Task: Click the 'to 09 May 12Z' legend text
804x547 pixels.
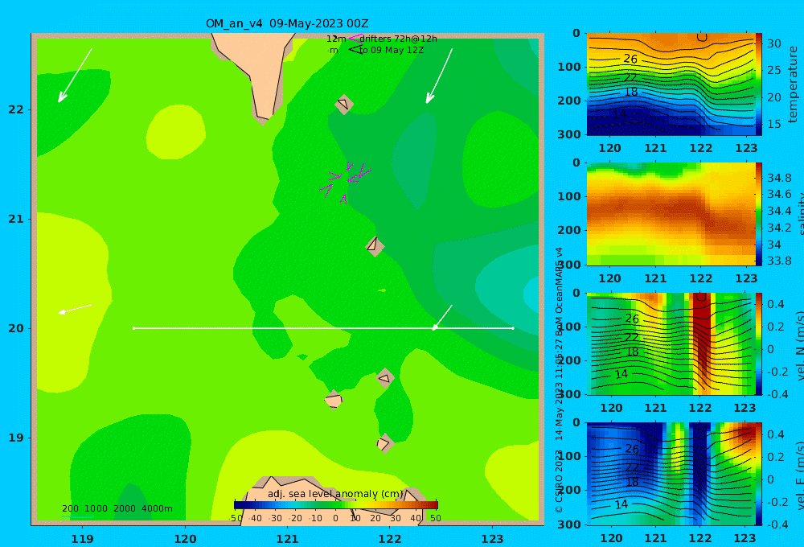Action: tap(392, 50)
